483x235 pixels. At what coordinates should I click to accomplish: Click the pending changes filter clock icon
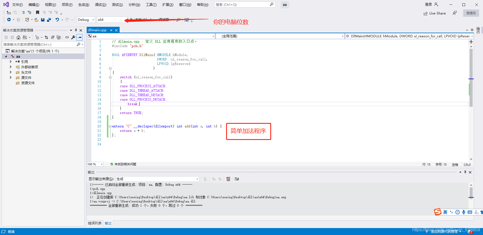[x=37, y=37]
